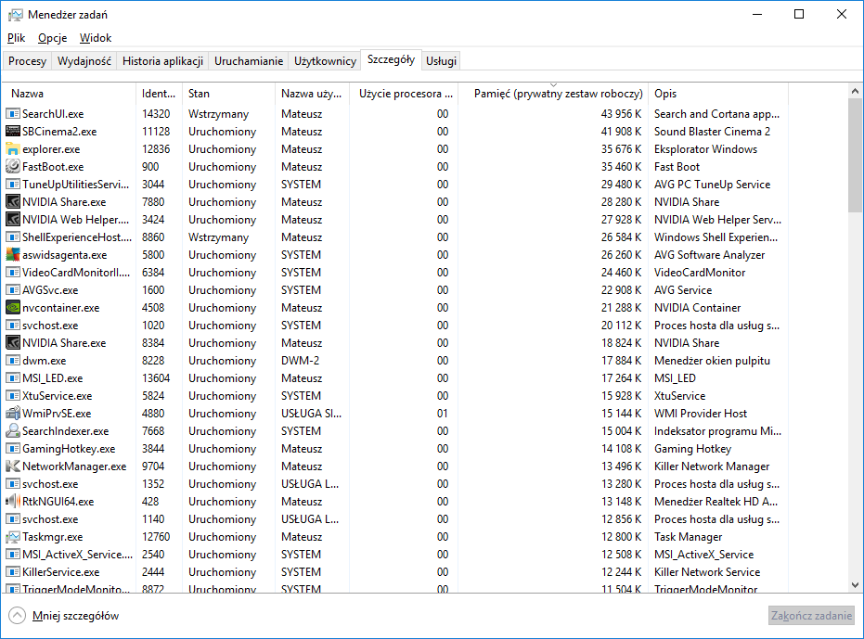Click the Taskmgr.exe process icon
864x639 pixels.
coord(13,537)
